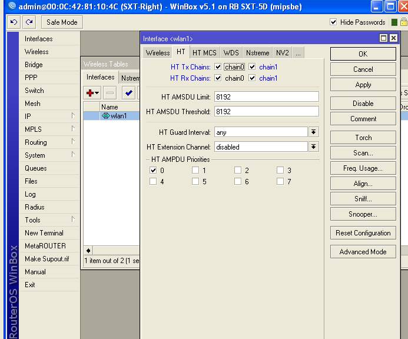Screen dimensions: 408x339
Task: Click the Disable button
Action: 363,104
